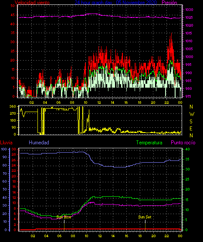Screen dimensions: 203x242
Task: Click the 40 temperature axis value
Action: pos(187,149)
